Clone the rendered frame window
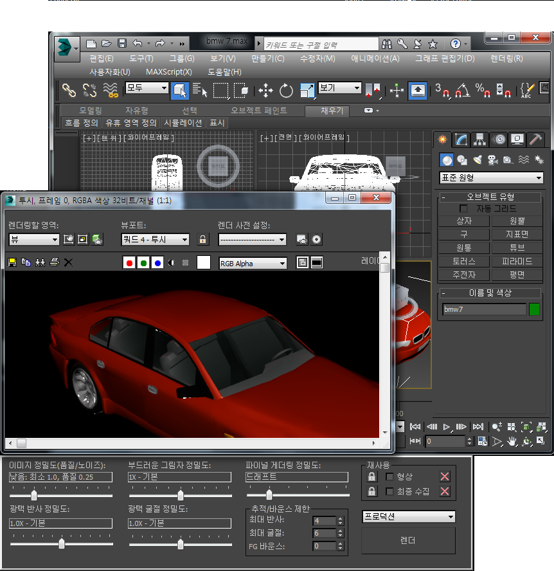 (x=40, y=262)
